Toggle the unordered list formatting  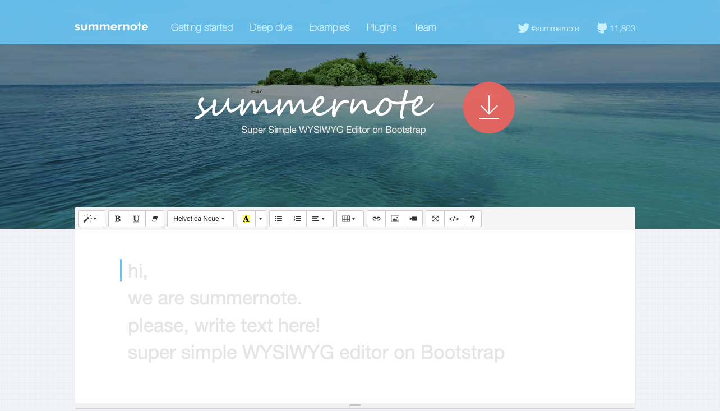278,219
